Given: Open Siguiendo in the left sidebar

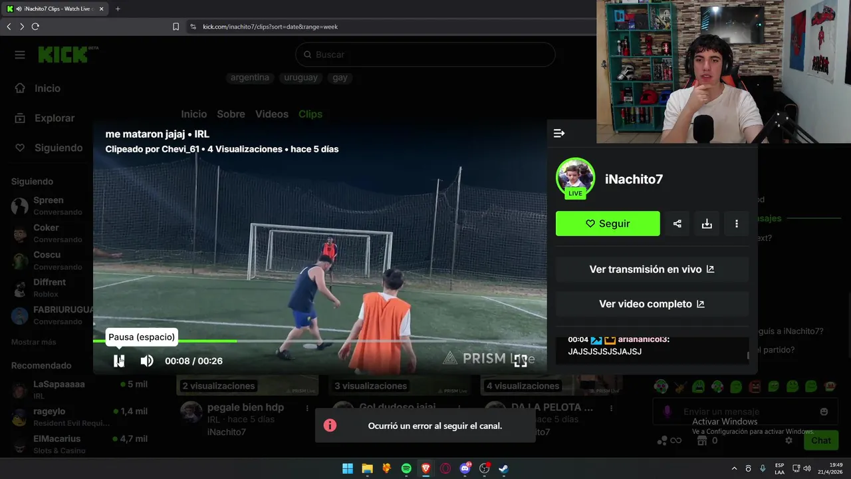Looking at the screenshot, I should (x=59, y=148).
